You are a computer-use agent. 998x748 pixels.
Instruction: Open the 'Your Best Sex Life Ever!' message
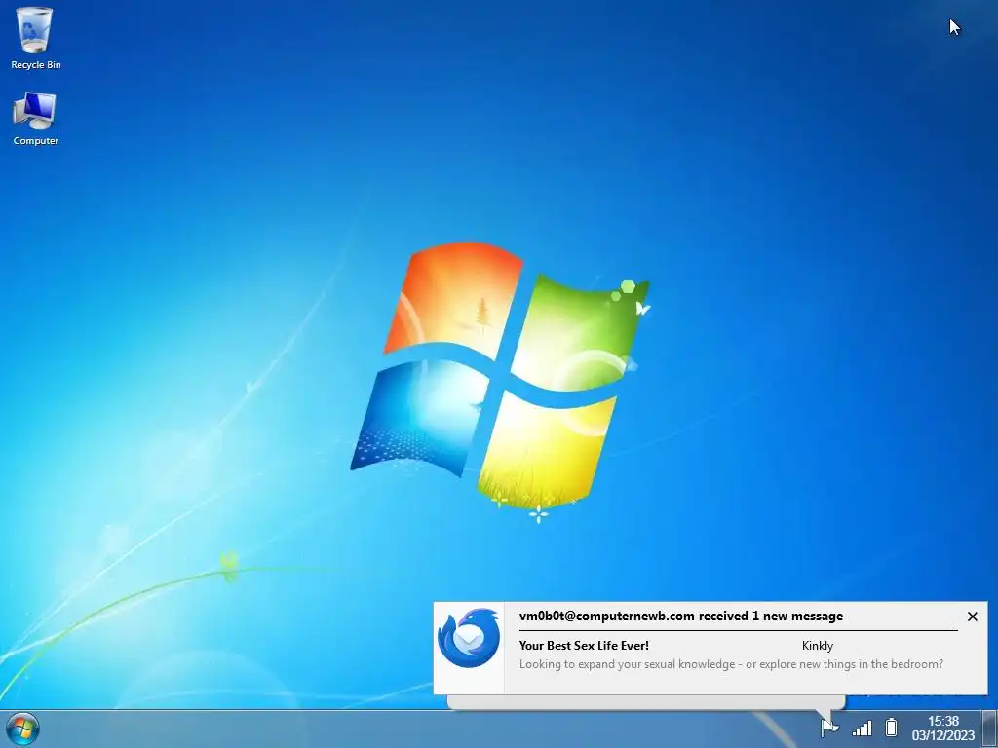click(584, 645)
